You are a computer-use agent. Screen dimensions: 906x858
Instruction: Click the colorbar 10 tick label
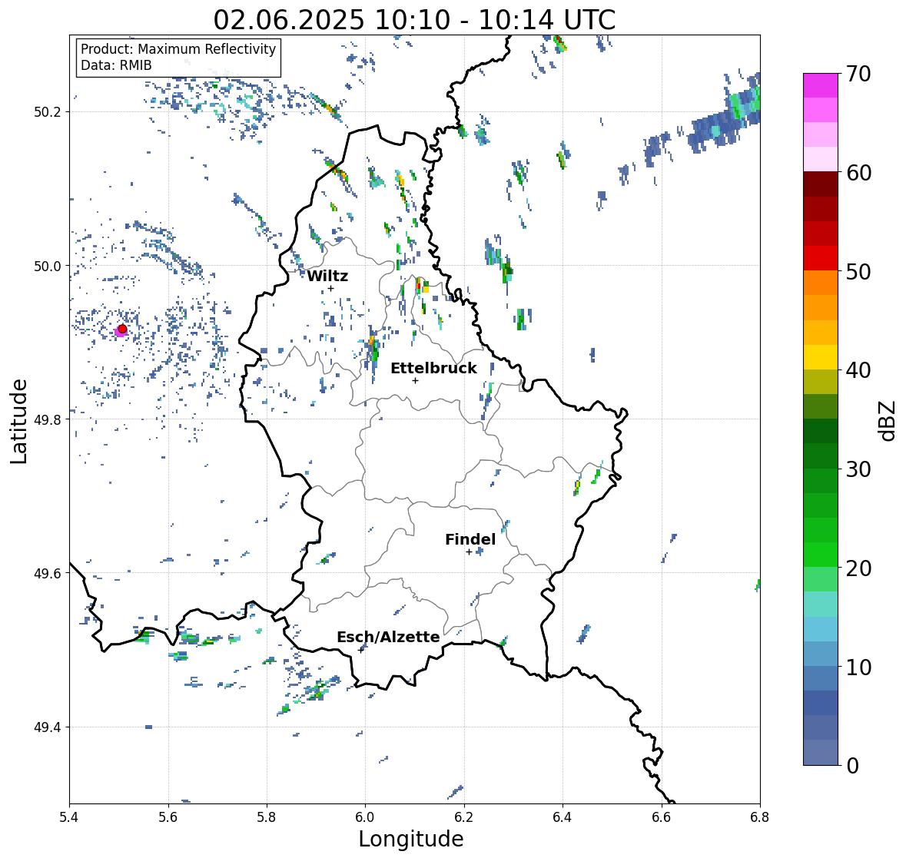point(858,667)
